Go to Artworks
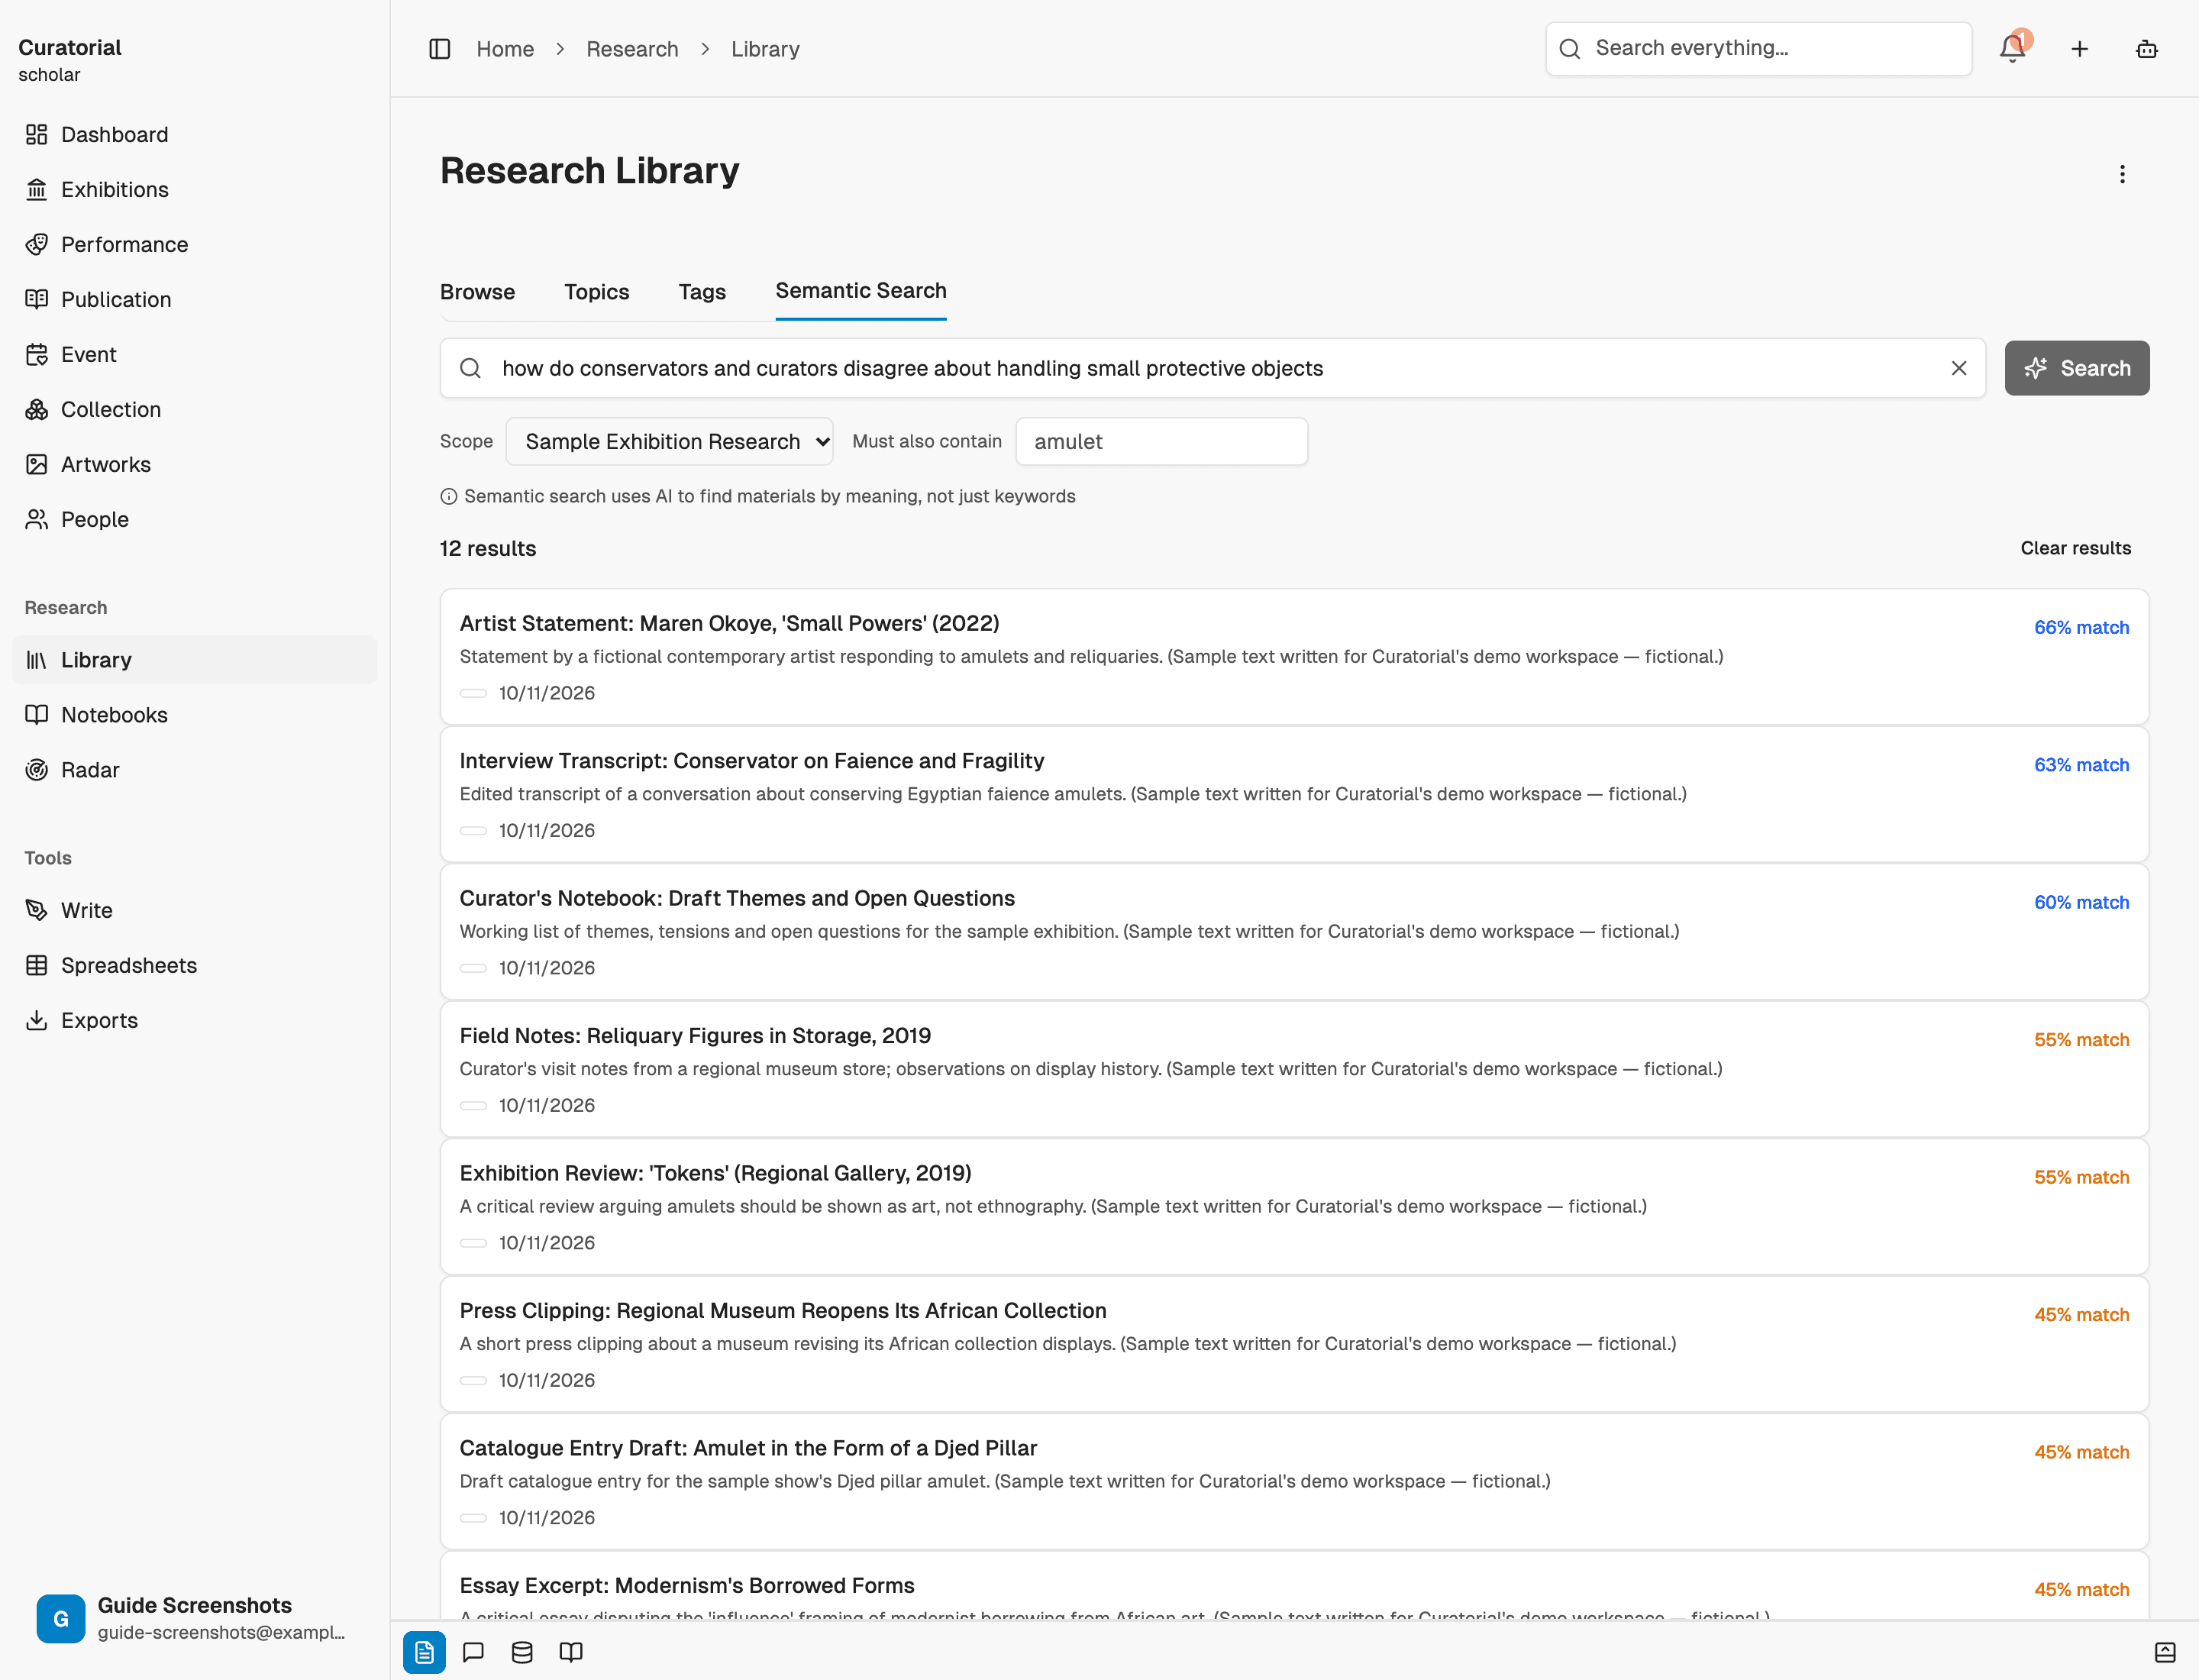This screenshot has width=2199, height=1680. pyautogui.click(x=194, y=464)
